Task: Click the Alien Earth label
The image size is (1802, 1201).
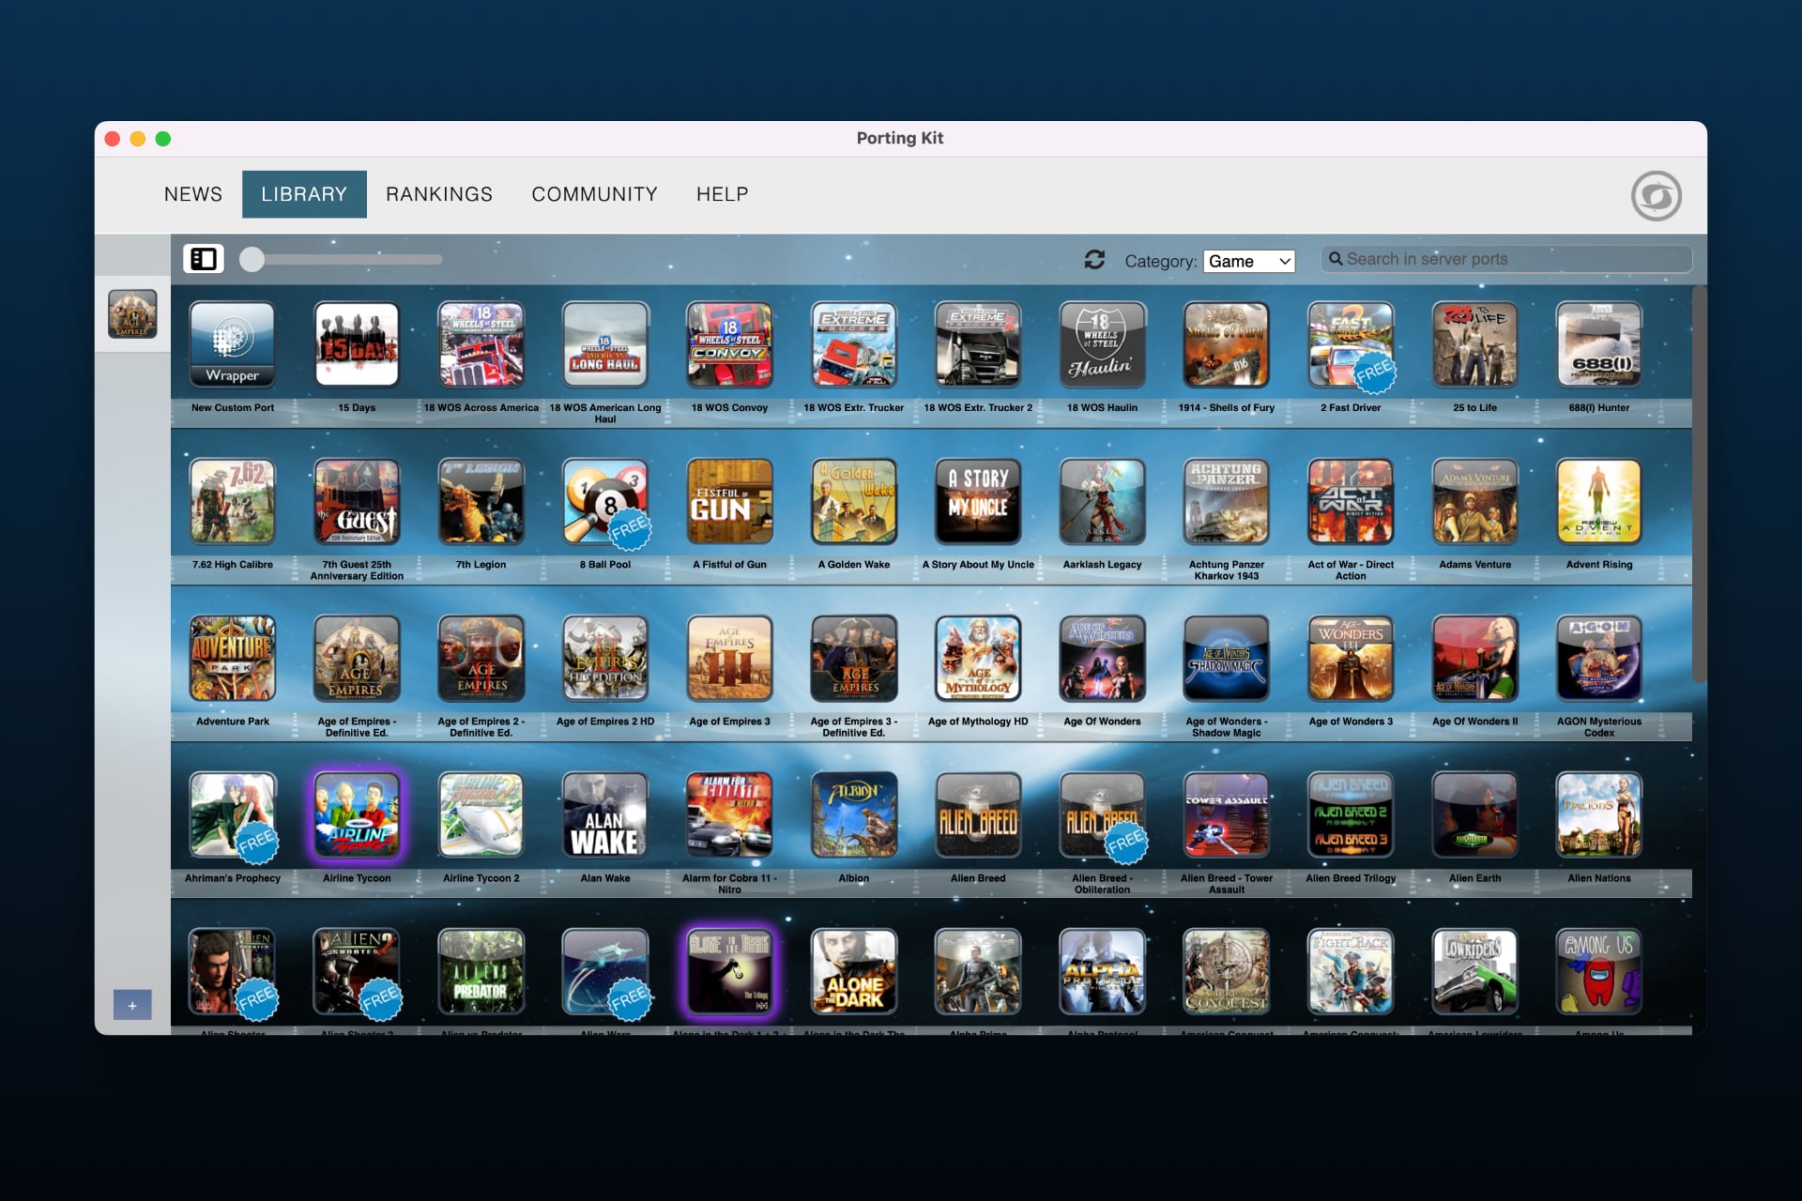Action: (1474, 878)
